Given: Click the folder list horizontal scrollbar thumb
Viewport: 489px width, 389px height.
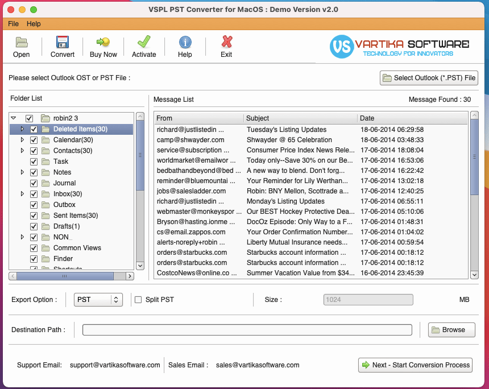Looking at the screenshot, I should 65,276.
